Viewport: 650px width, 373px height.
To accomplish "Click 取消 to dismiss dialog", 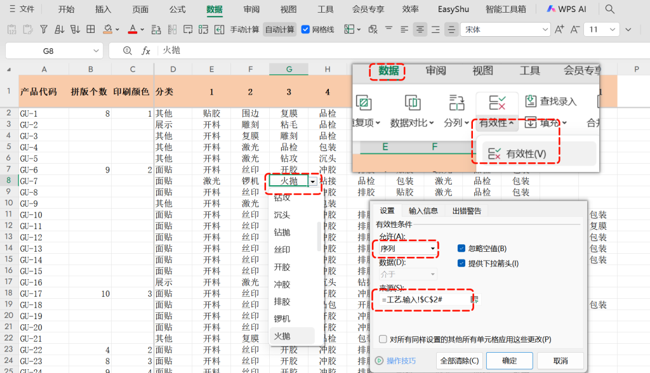I will tap(560, 360).
